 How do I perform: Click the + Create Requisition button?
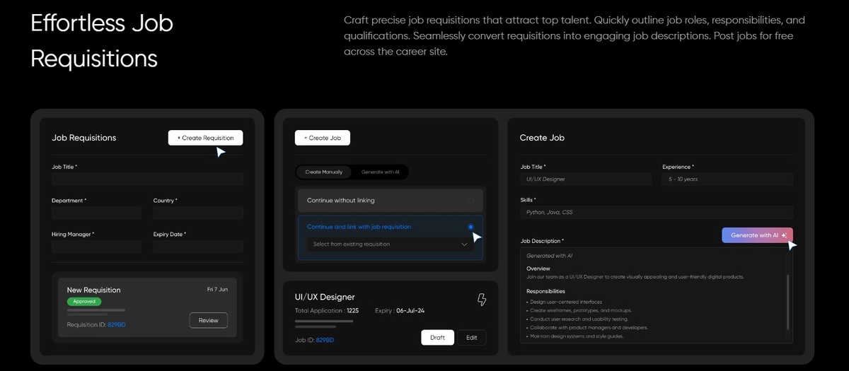pyautogui.click(x=205, y=138)
